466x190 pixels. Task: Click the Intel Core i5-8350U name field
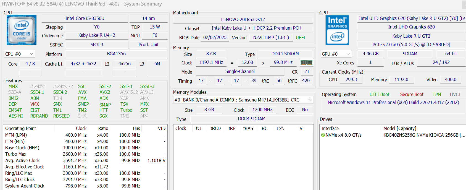(x=85, y=18)
